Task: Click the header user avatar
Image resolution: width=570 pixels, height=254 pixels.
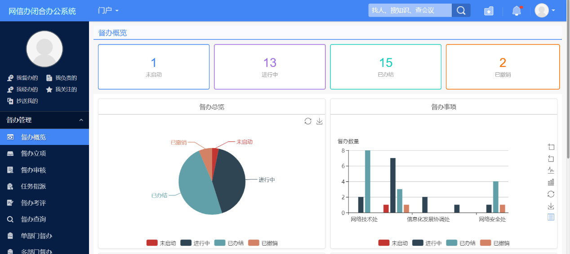Action: coord(542,10)
